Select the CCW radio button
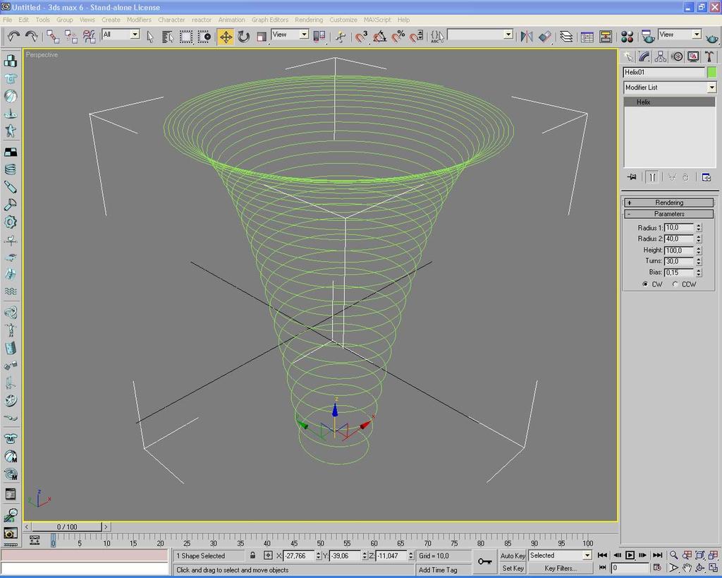 [x=675, y=284]
